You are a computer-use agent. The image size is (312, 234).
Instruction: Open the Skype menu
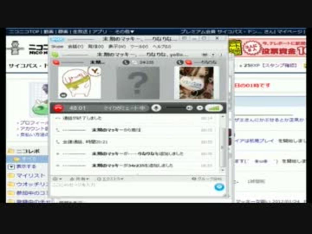pyautogui.click(x=58, y=46)
